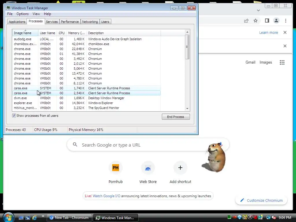Click the Search Google or type a URL box
The height and width of the screenshot is (222, 296).
tap(148, 145)
